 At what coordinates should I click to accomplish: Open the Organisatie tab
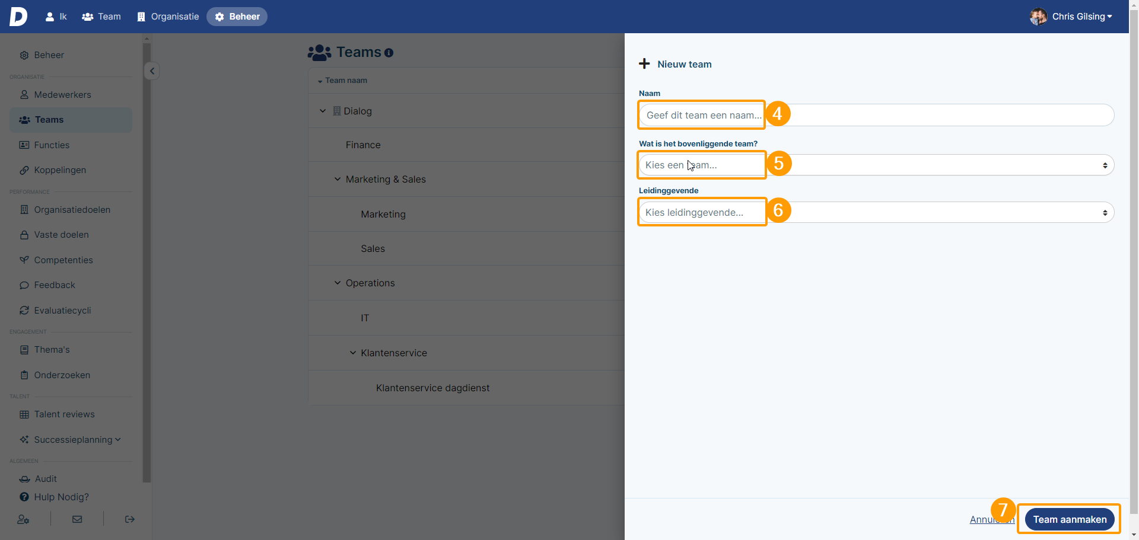pyautogui.click(x=168, y=17)
